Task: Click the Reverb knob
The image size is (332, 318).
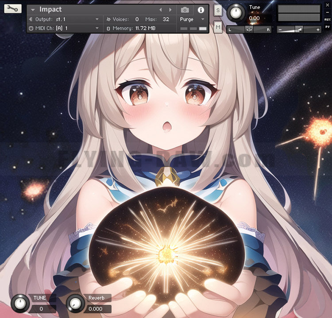Action: coord(75,303)
